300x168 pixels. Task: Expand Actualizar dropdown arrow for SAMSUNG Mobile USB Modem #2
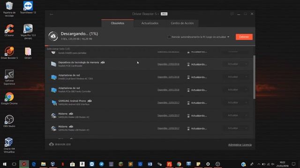point(246,115)
